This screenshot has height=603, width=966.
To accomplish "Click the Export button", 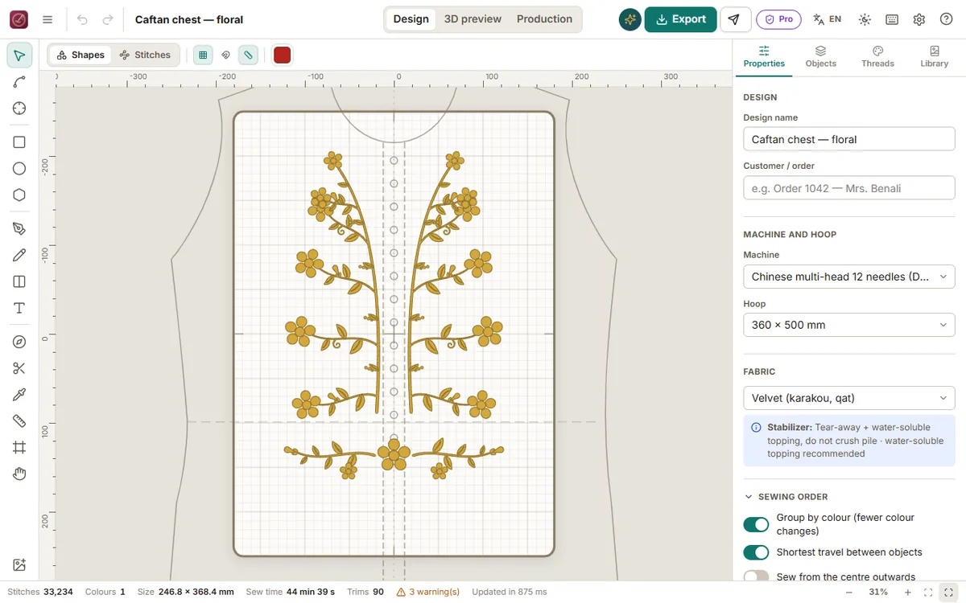I will click(680, 19).
